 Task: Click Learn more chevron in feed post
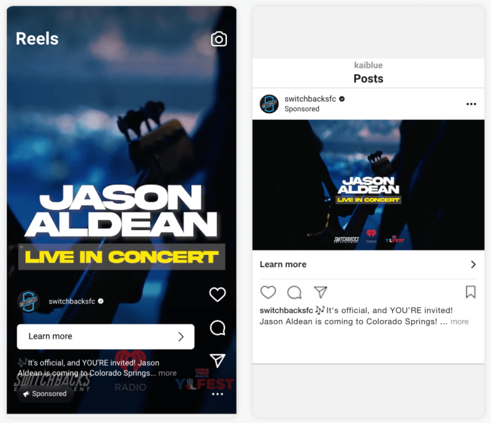click(x=473, y=265)
